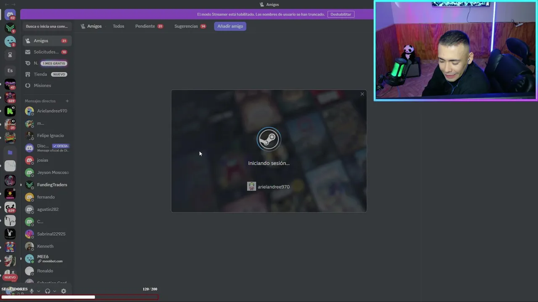Image resolution: width=538 pixels, height=302 pixels.
Task: Click the NUEVO unread messages pill
Action: pos(10,277)
